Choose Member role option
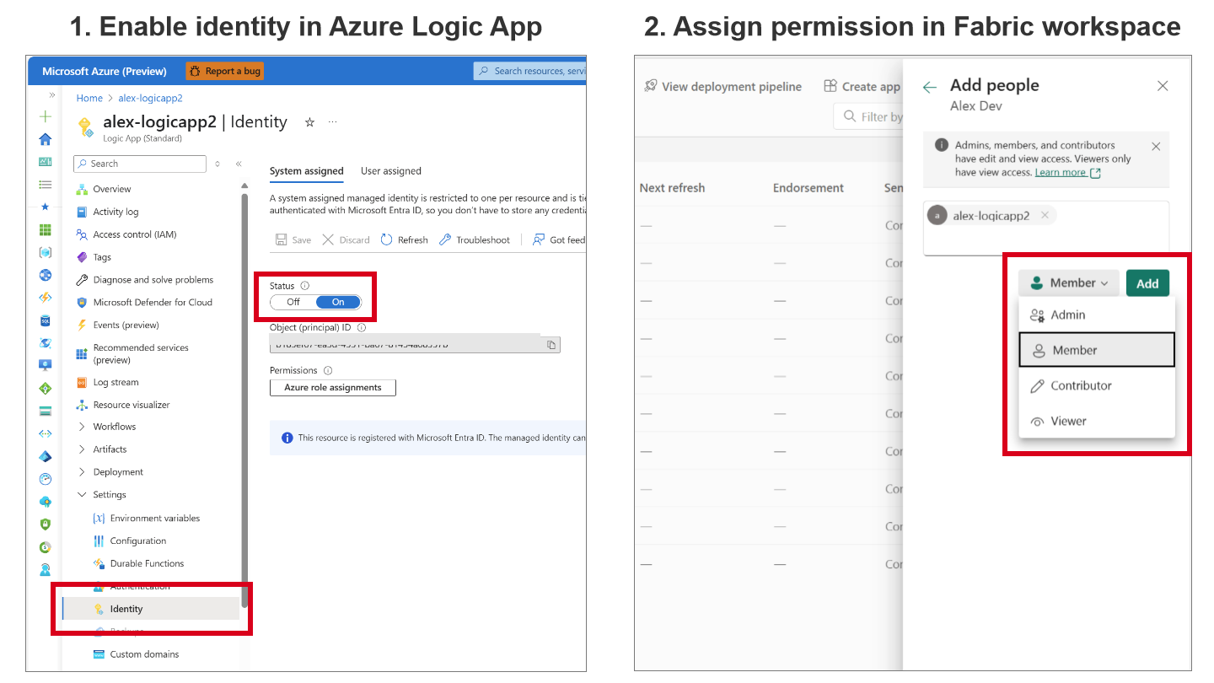1214x683 pixels. [1097, 350]
